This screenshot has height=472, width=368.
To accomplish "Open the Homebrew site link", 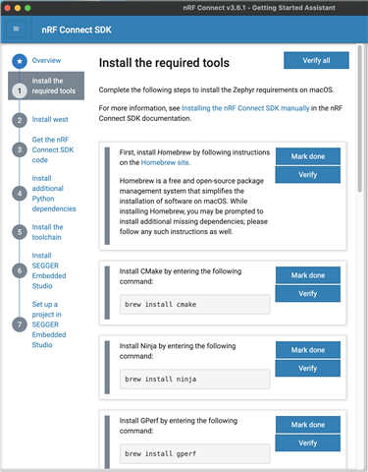I will coord(165,162).
